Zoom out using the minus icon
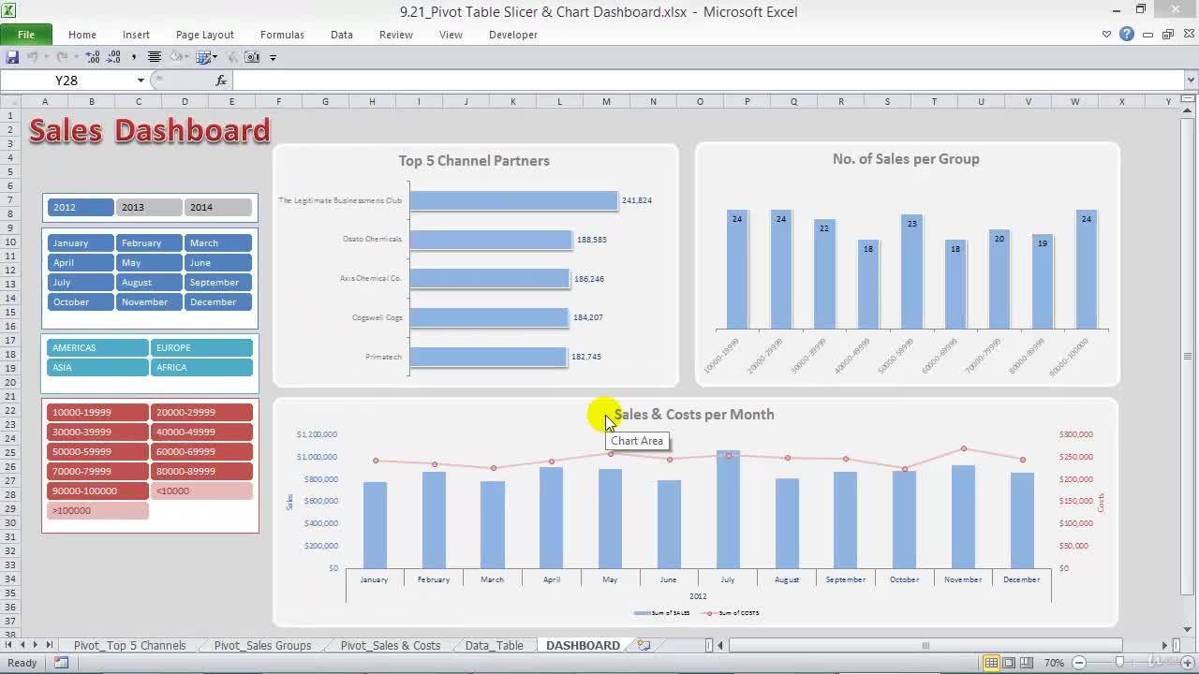This screenshot has height=674, width=1199. click(x=1078, y=663)
